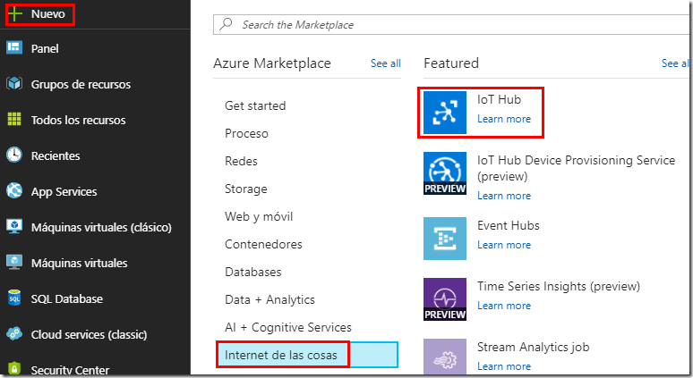Open the App Services globe icon
The image size is (693, 378).
coord(14,190)
